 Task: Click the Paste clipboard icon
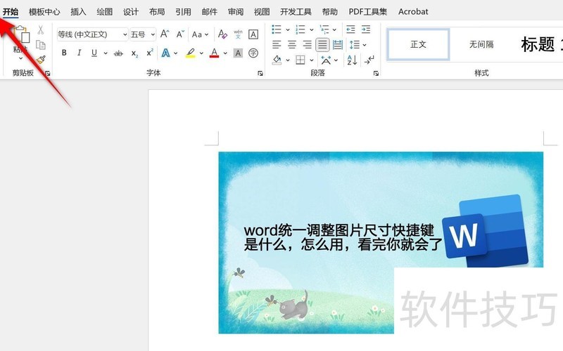tap(21, 35)
